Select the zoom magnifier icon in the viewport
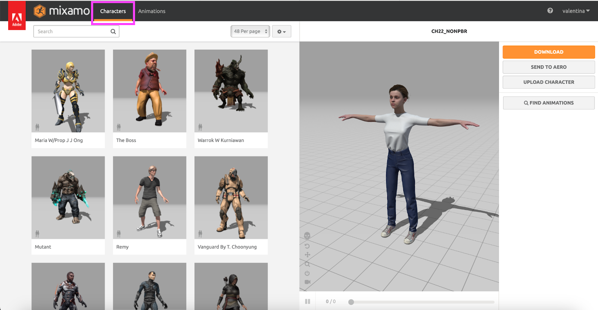 point(307,264)
